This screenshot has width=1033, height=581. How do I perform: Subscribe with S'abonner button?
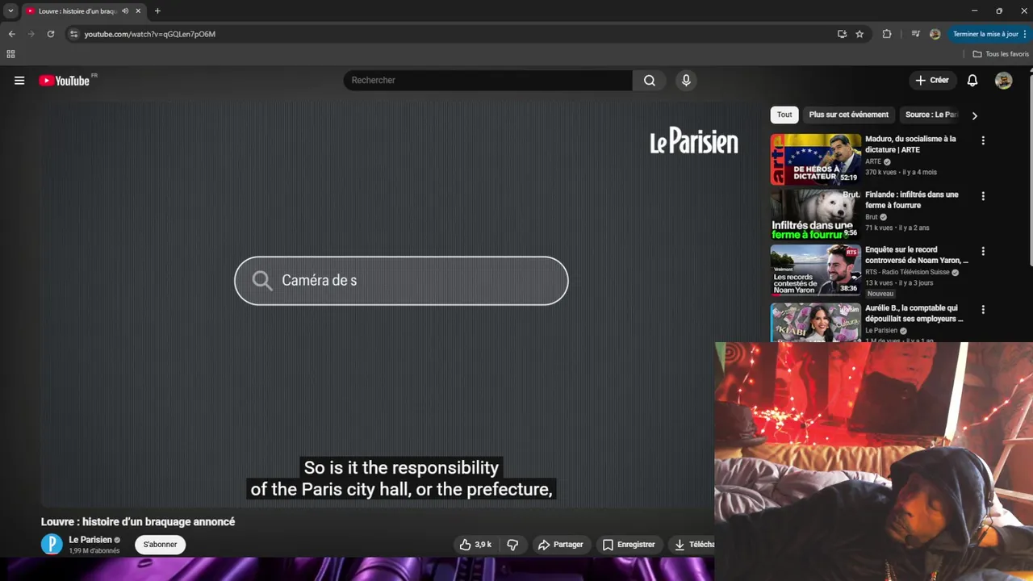(x=160, y=545)
